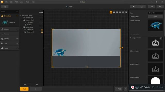Select the dragon Character asset thumbnail

click(5, 22)
